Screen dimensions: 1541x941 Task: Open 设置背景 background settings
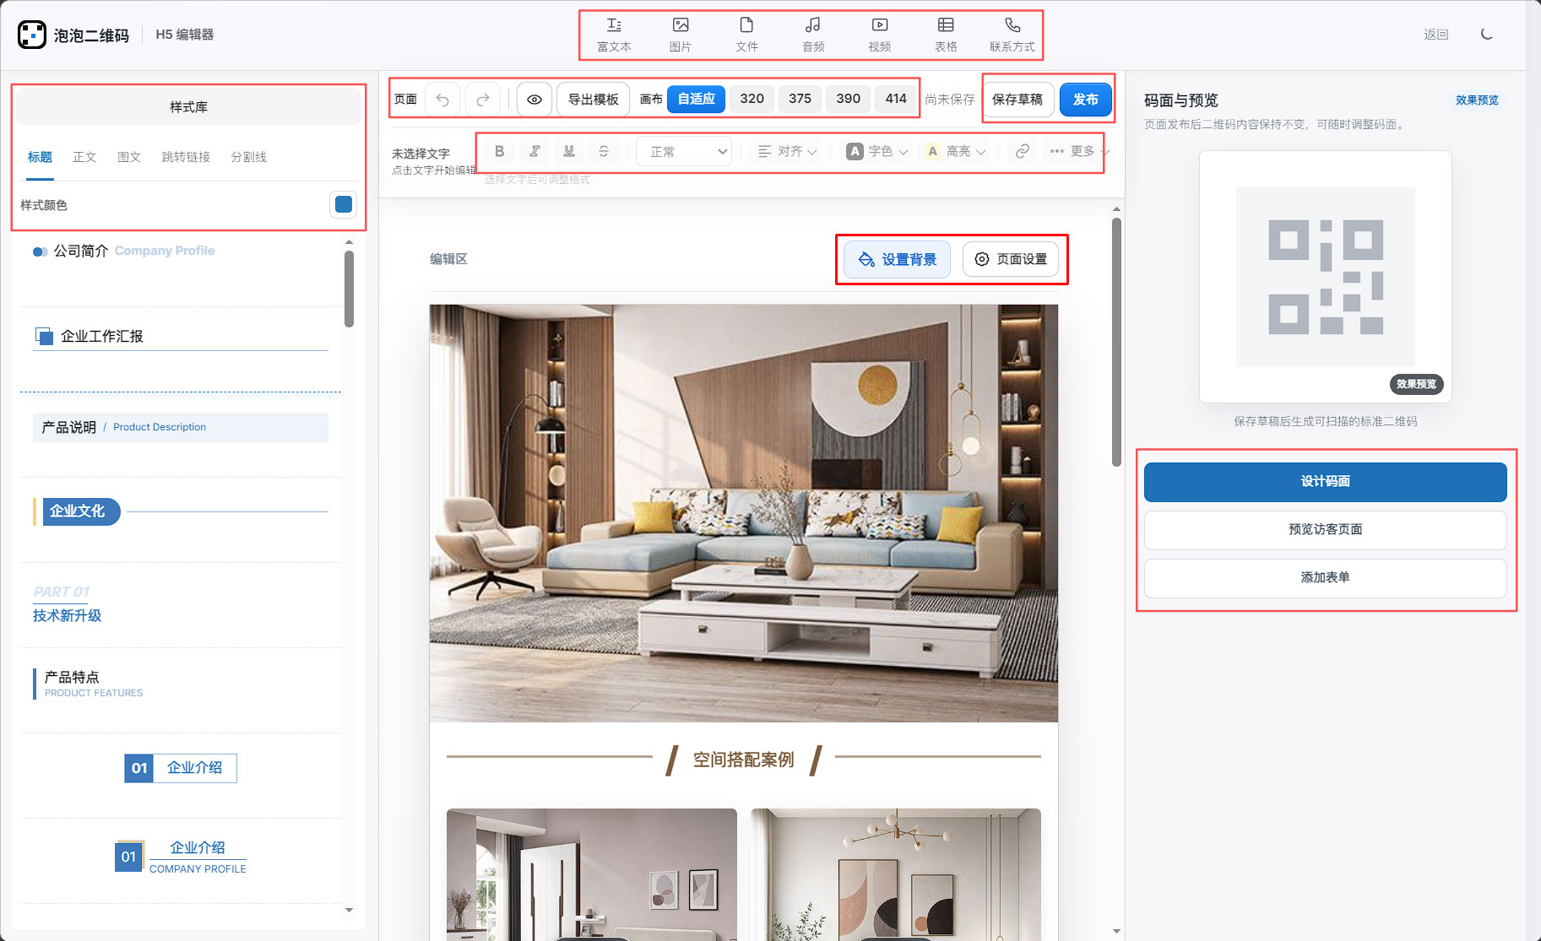897,259
